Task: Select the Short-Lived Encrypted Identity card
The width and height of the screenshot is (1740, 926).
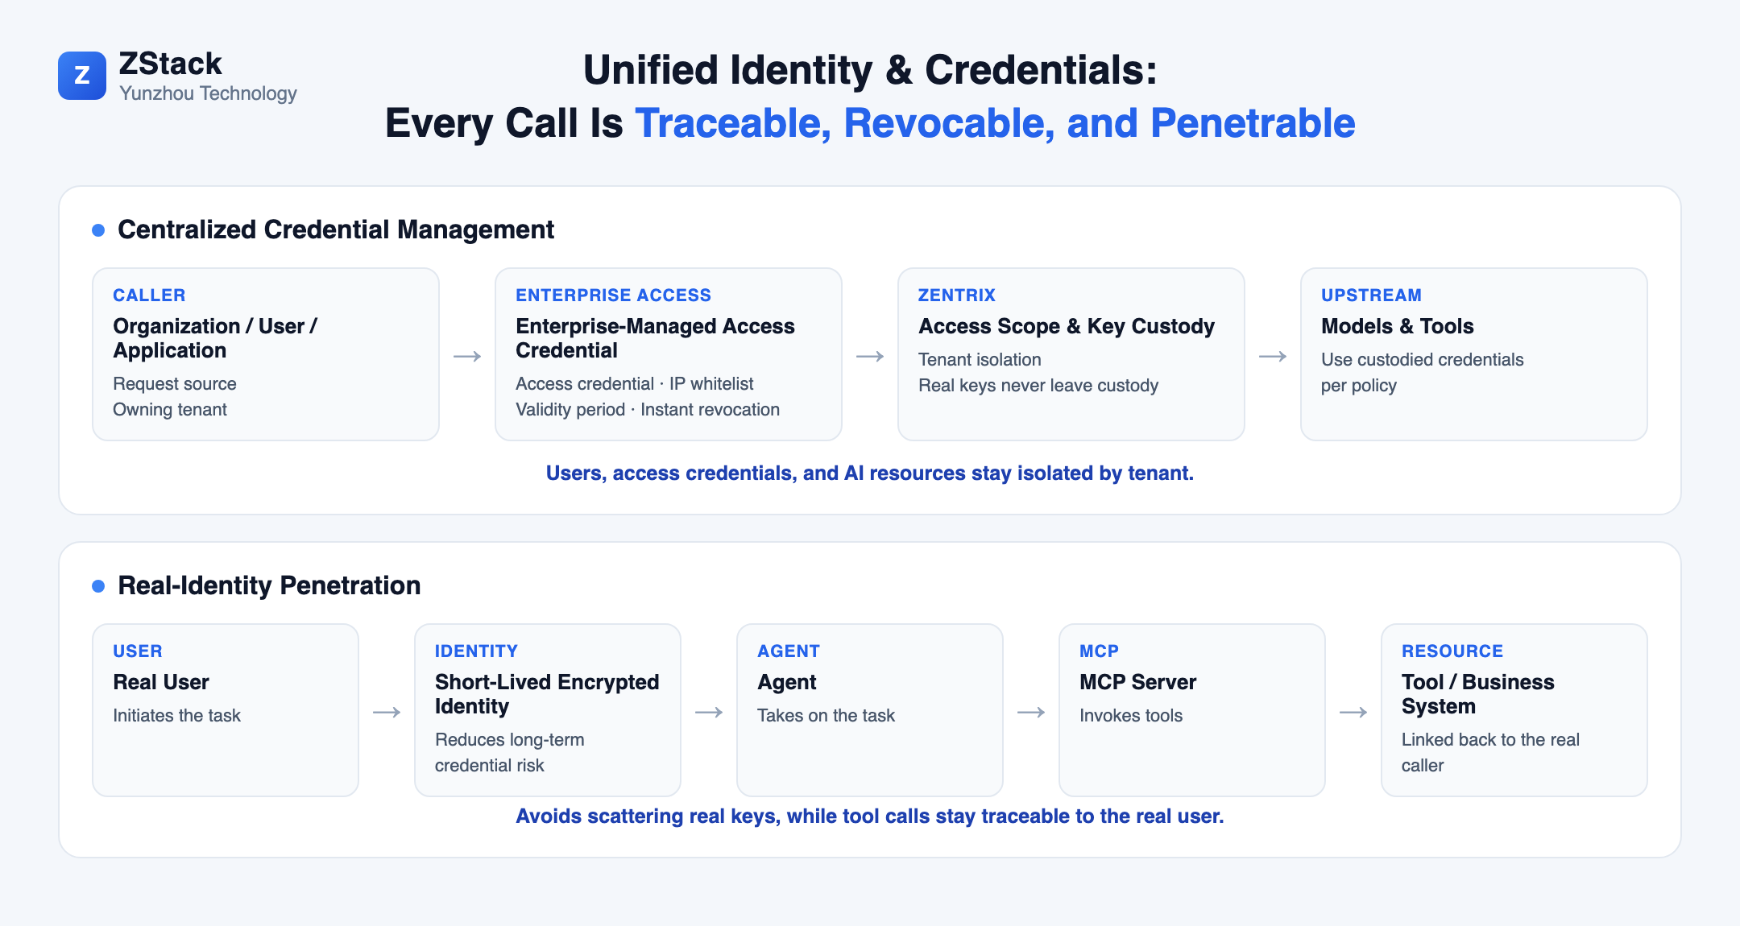Action: (x=548, y=710)
